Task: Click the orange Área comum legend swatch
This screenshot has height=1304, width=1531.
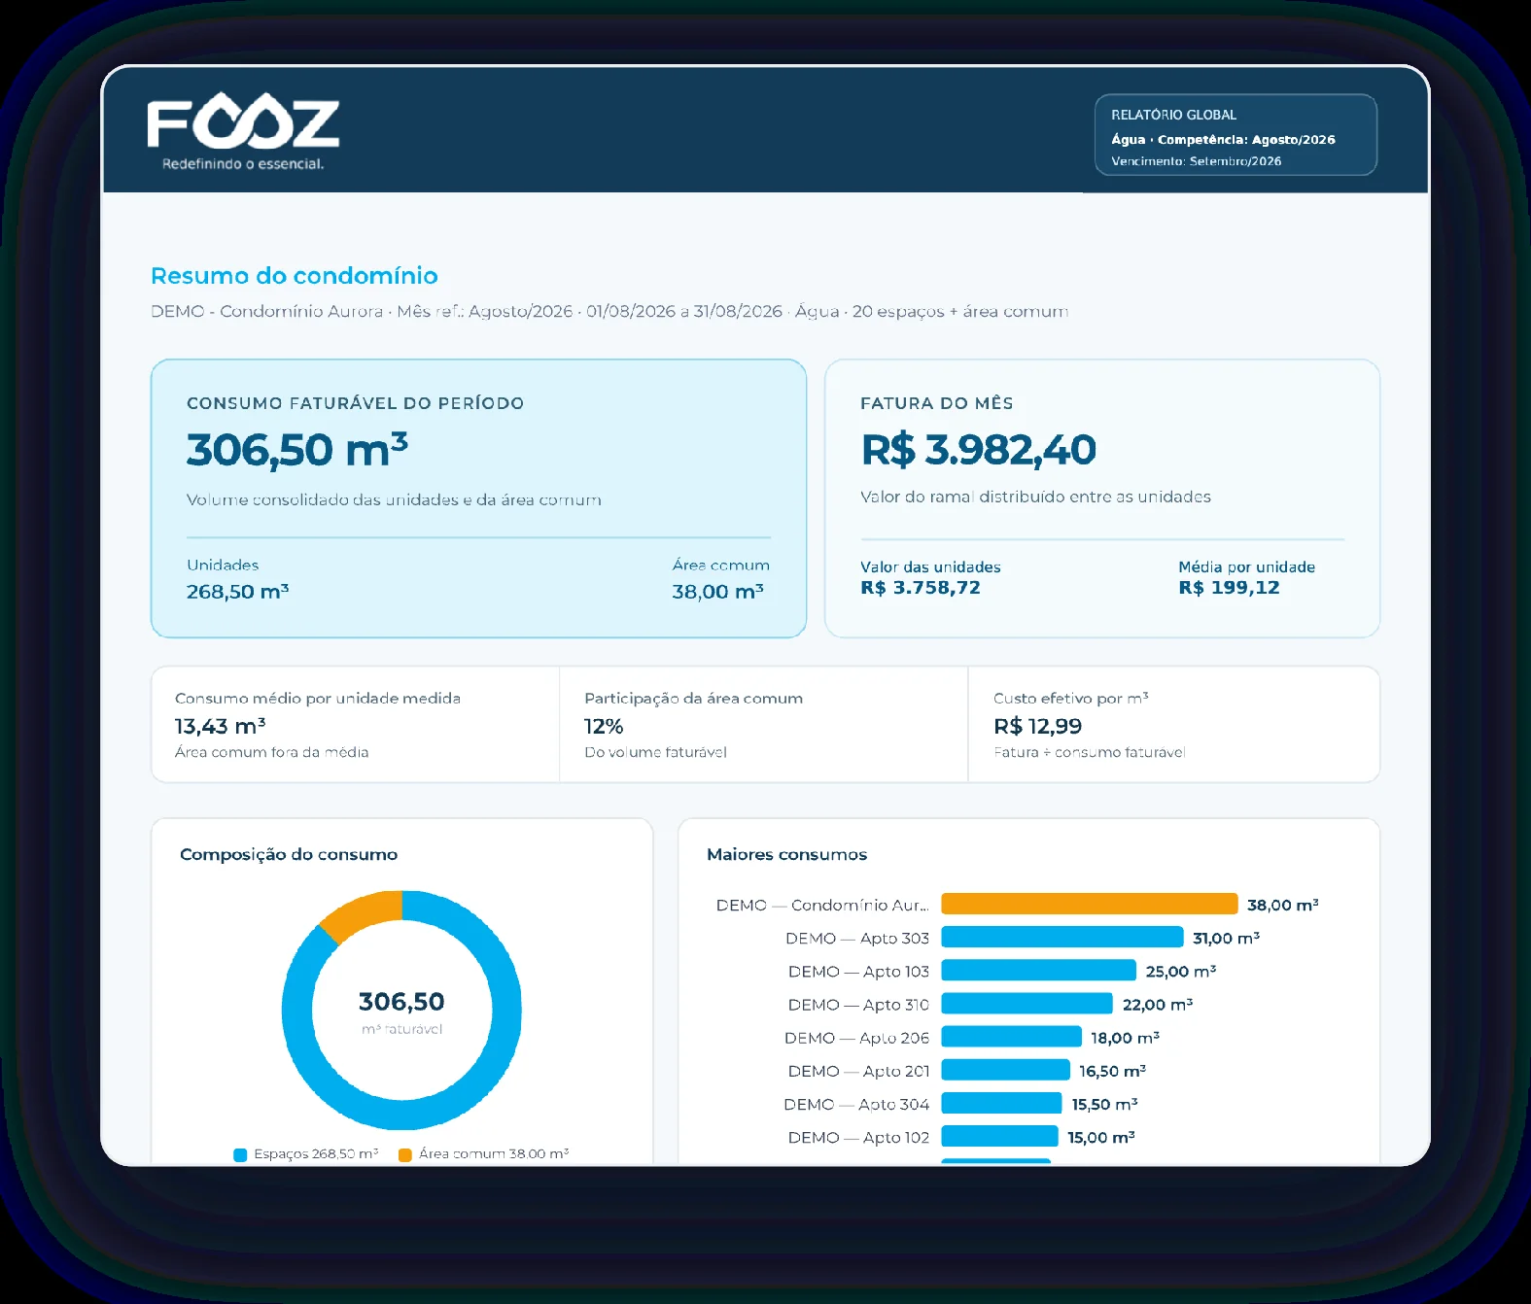Action: pos(405,1155)
